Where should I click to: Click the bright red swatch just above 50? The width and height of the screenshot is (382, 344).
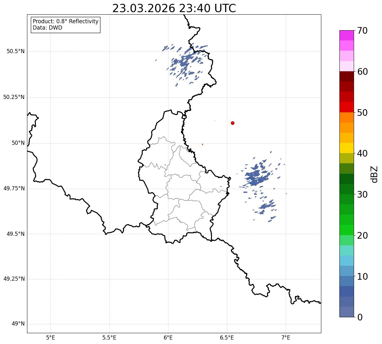point(346,107)
